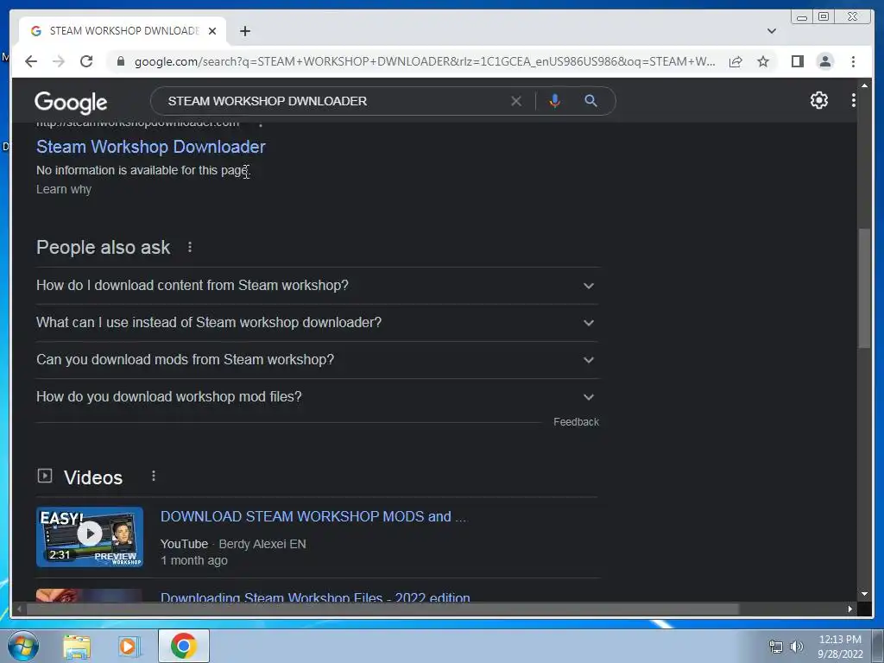This screenshot has height=663, width=884.
Task: Click the STEAM WORKSHOP DWNLOADER browser tab
Action: click(x=123, y=31)
